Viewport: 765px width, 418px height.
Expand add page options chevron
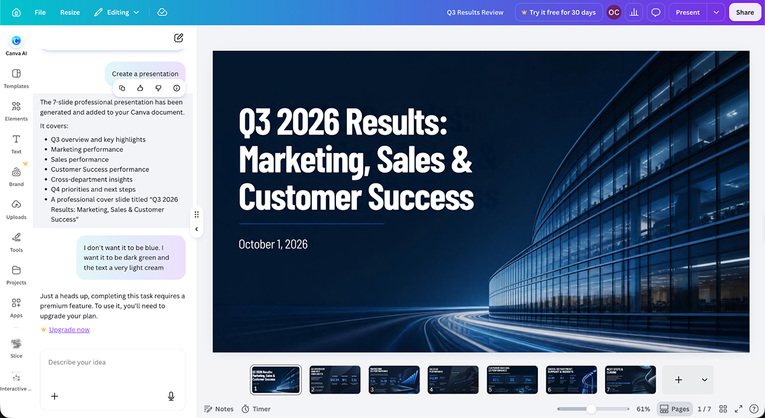click(x=704, y=380)
